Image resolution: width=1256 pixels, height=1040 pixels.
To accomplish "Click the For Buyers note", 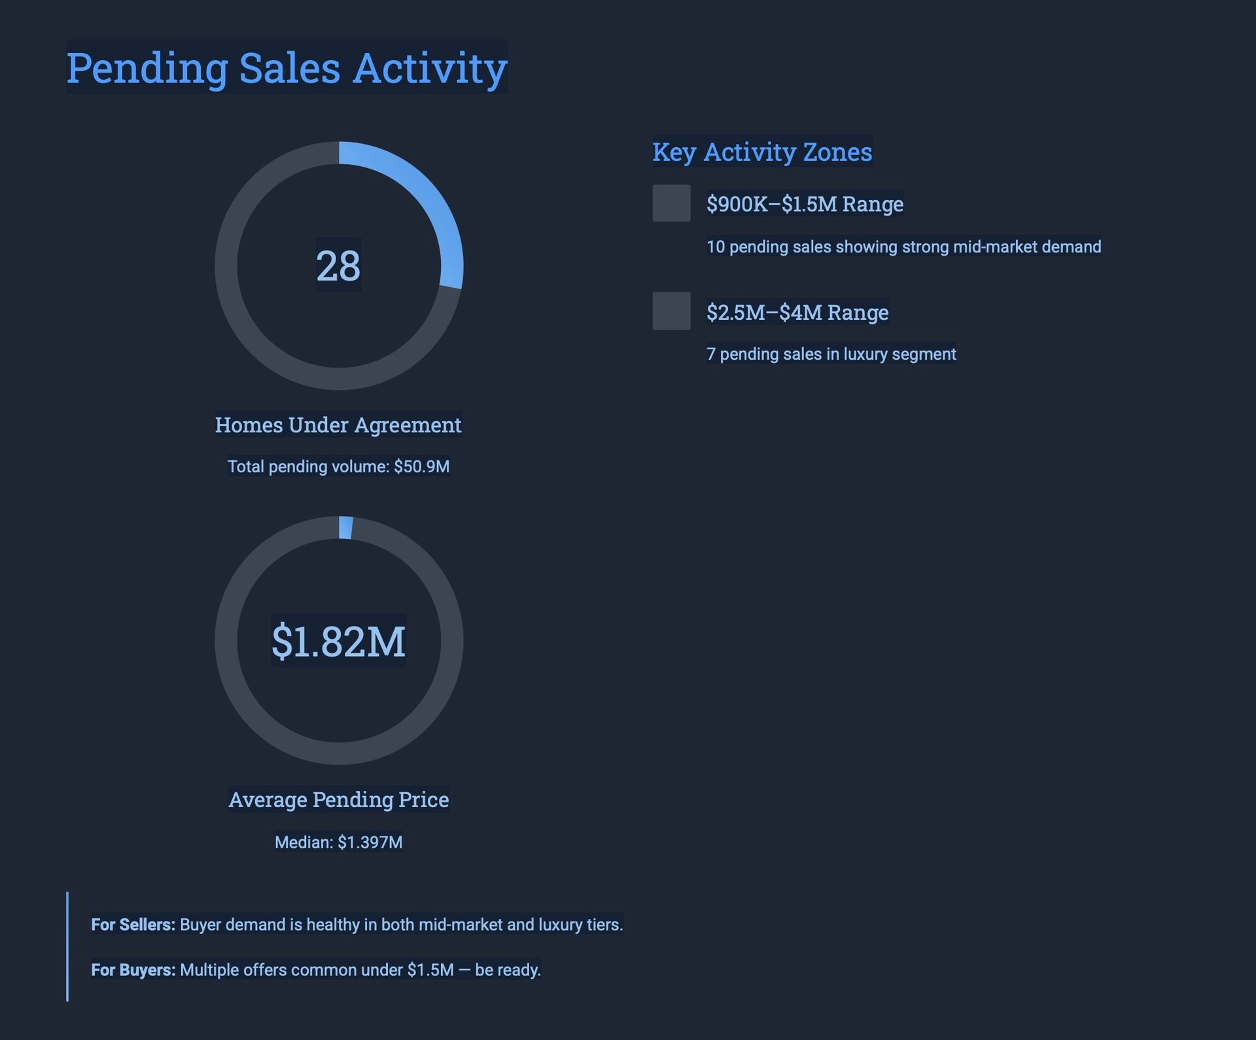I will [315, 969].
